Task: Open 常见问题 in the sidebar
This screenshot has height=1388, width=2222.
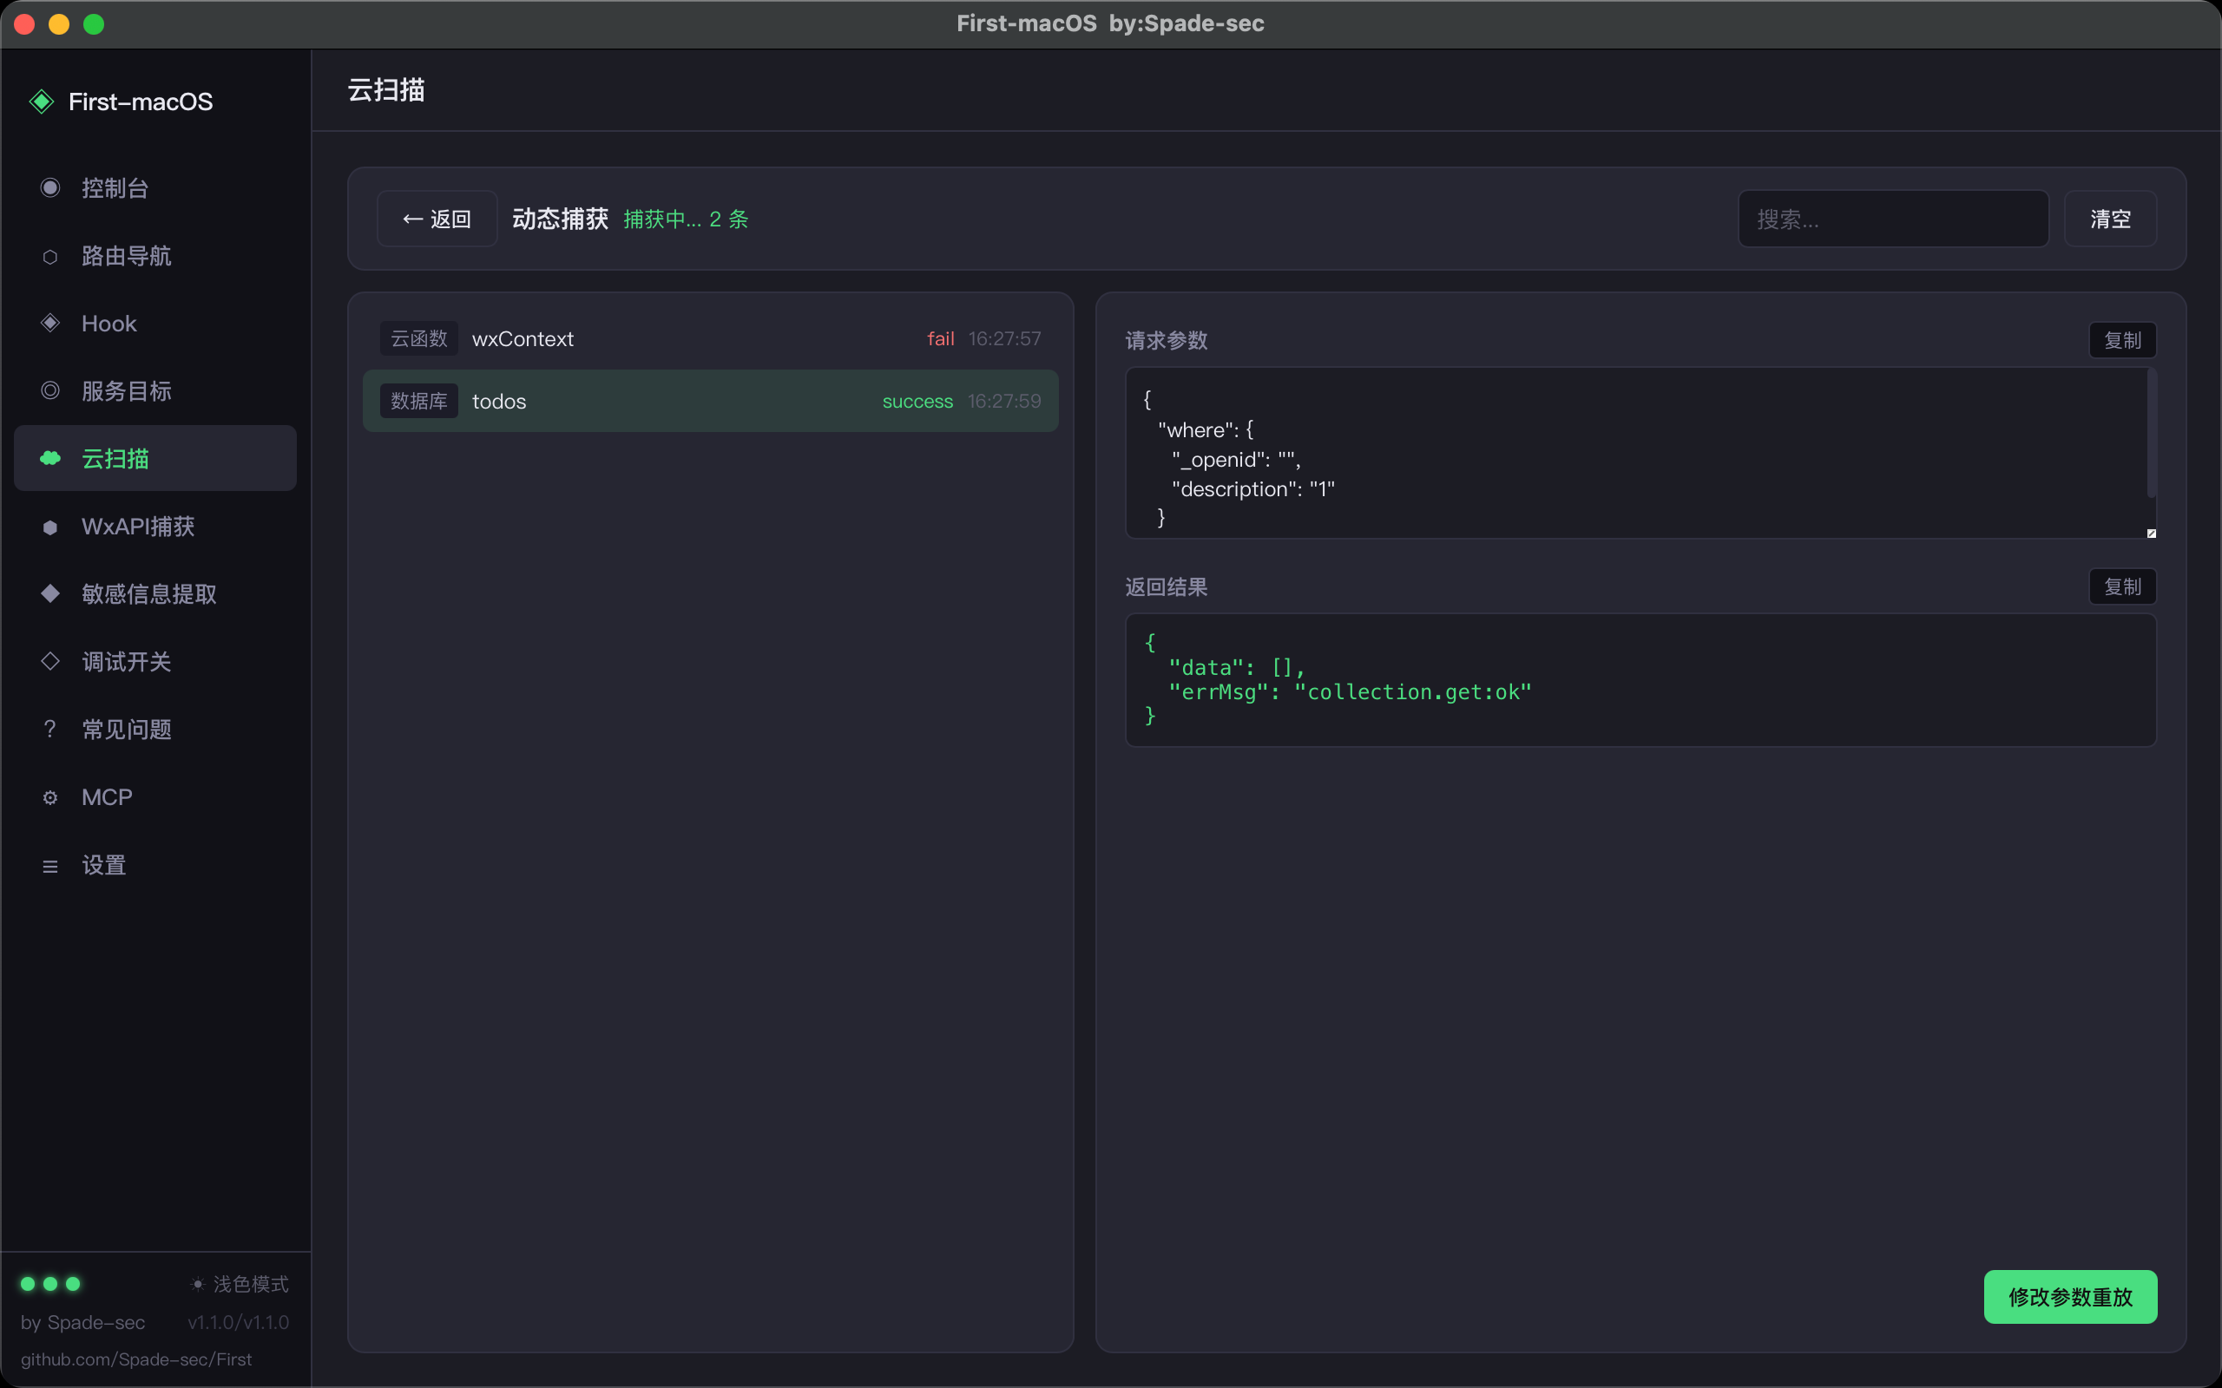Action: click(x=155, y=729)
